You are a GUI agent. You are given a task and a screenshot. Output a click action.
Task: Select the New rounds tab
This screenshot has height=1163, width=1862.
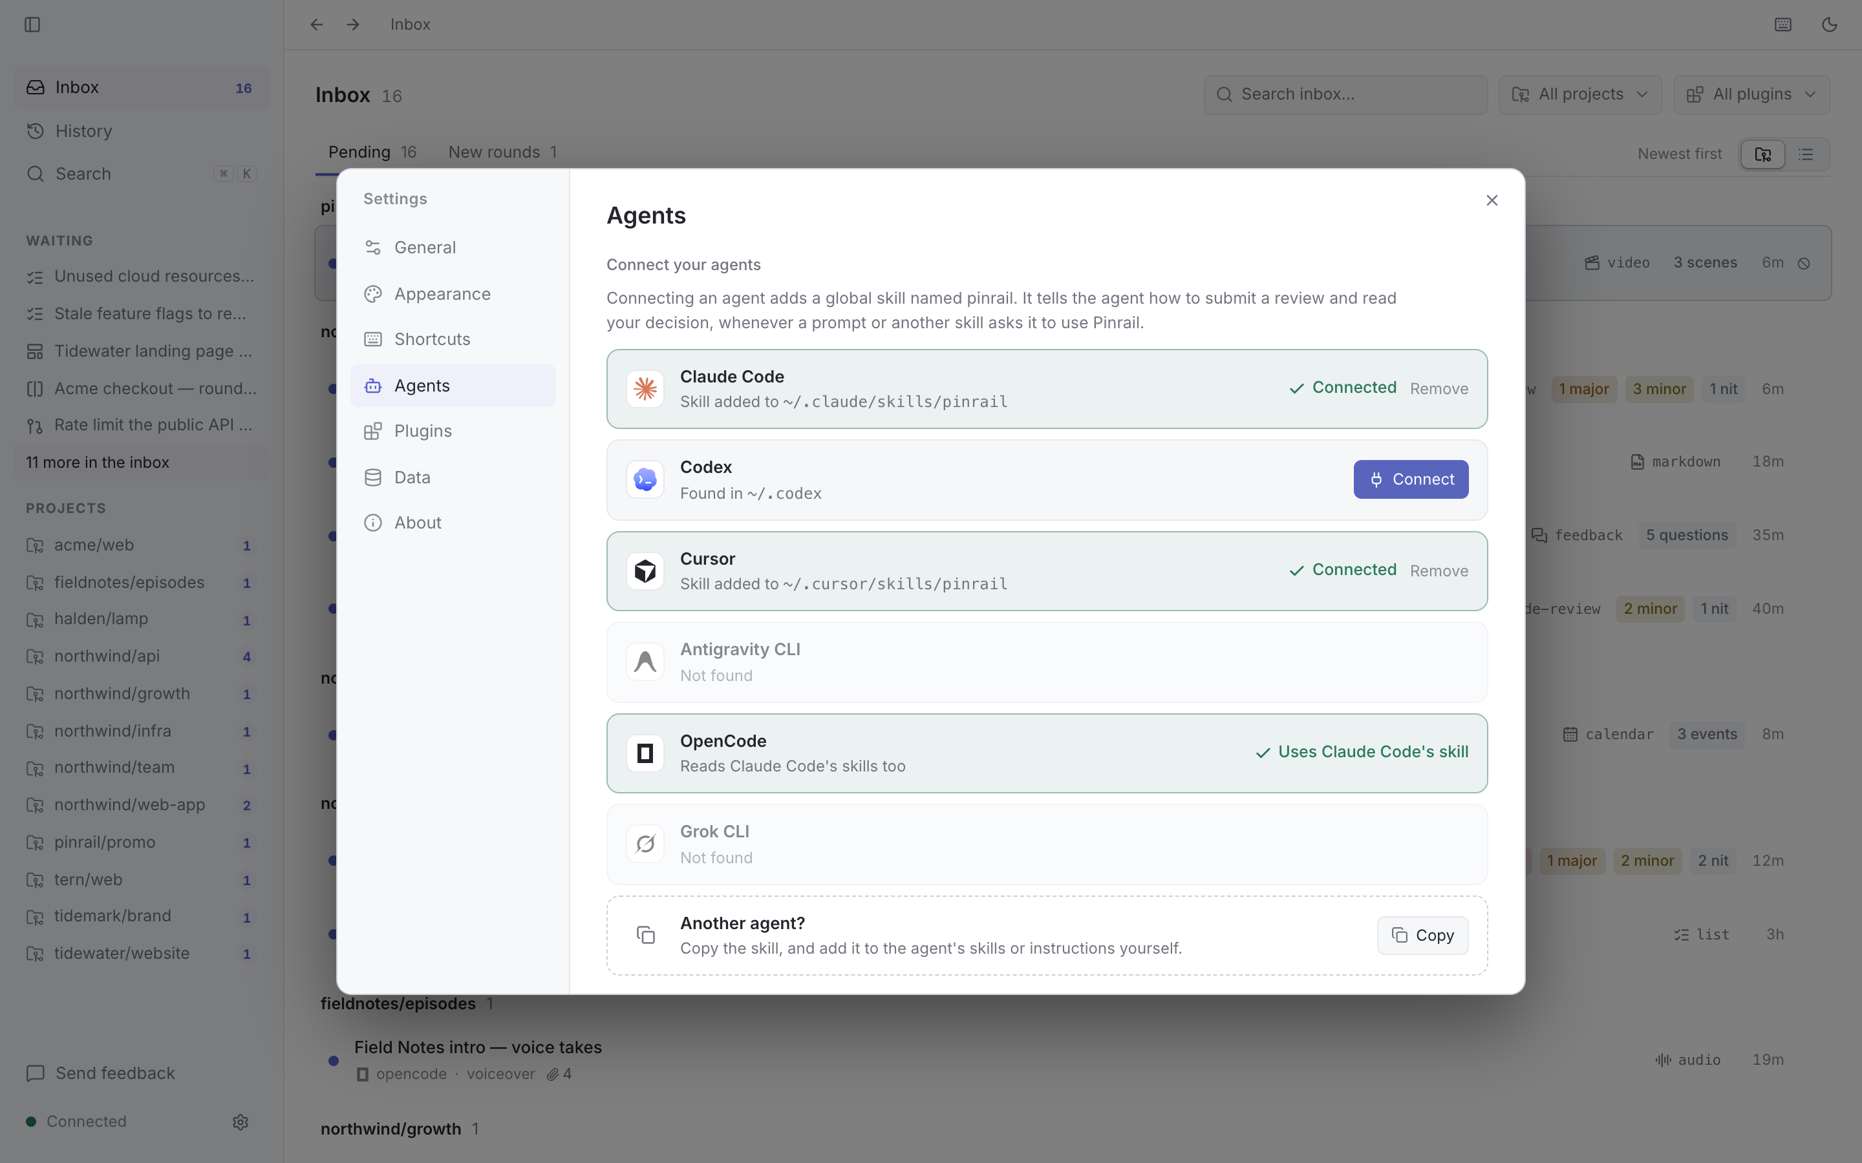(x=502, y=152)
